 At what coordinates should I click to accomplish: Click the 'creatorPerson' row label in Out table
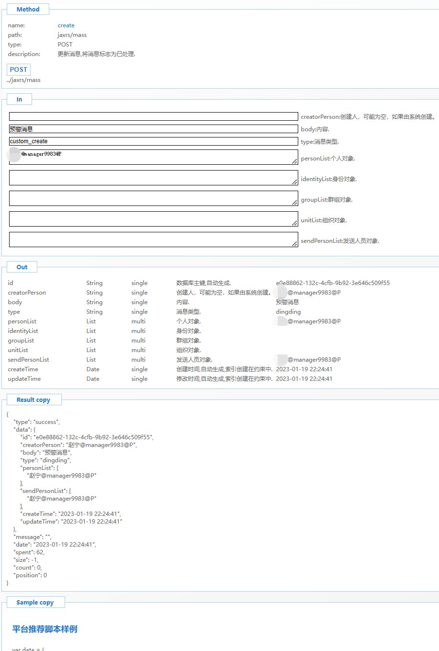[27, 293]
